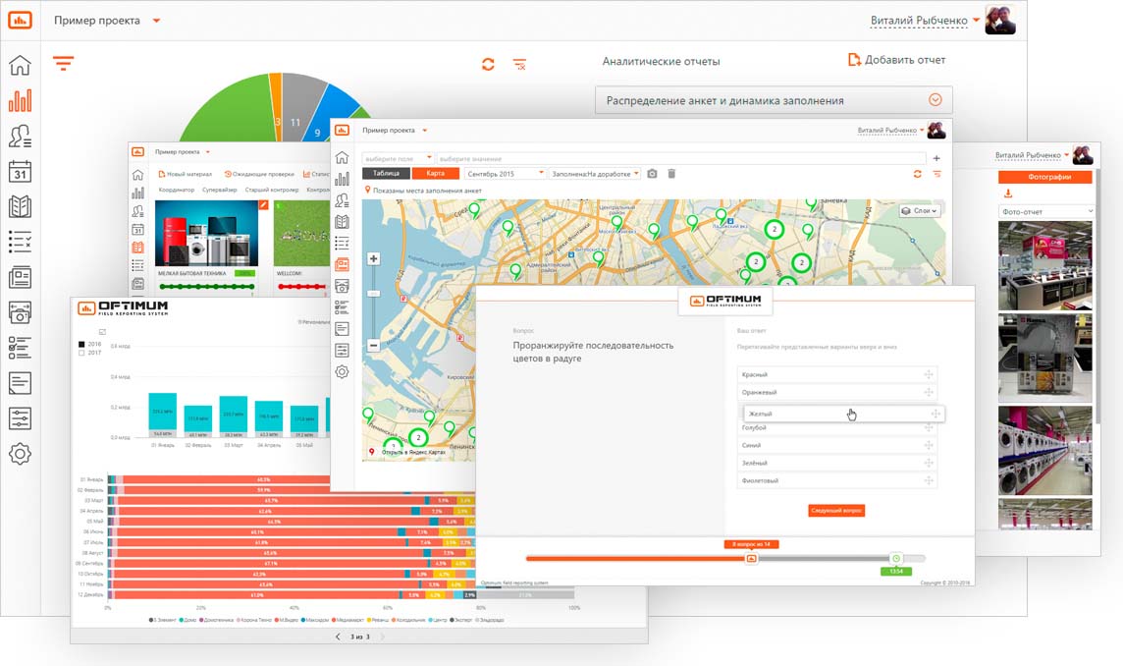1123x666 pixels.
Task: Click the refresh icon beside the pie chart
Action: (488, 64)
